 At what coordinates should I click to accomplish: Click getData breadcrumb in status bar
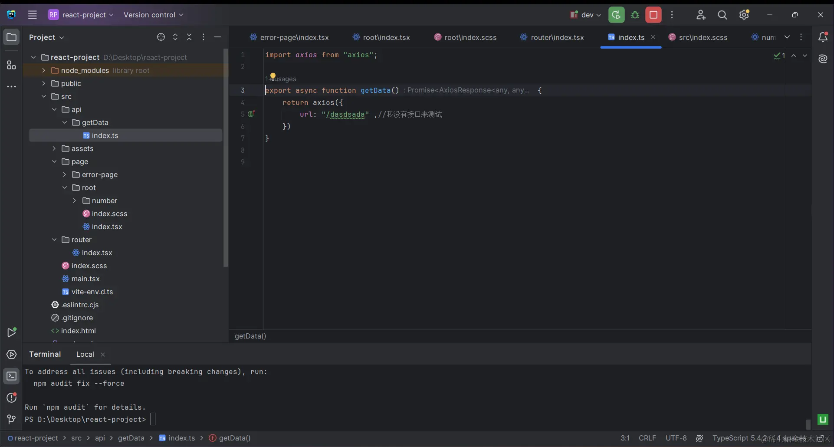click(x=230, y=438)
